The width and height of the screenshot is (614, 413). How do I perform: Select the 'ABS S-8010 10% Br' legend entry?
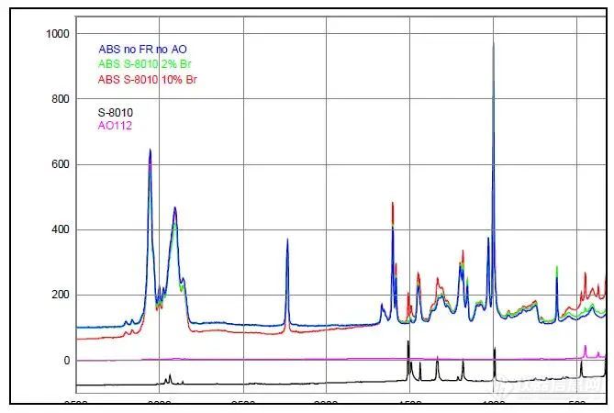[x=147, y=79]
